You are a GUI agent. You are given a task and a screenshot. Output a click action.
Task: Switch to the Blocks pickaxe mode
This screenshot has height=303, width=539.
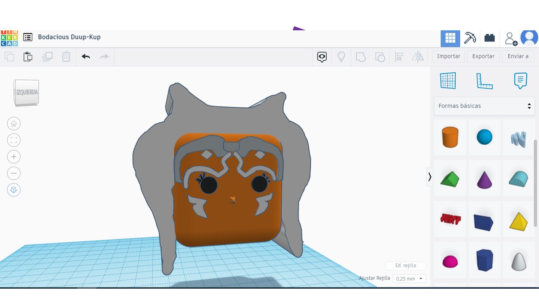[x=470, y=38]
